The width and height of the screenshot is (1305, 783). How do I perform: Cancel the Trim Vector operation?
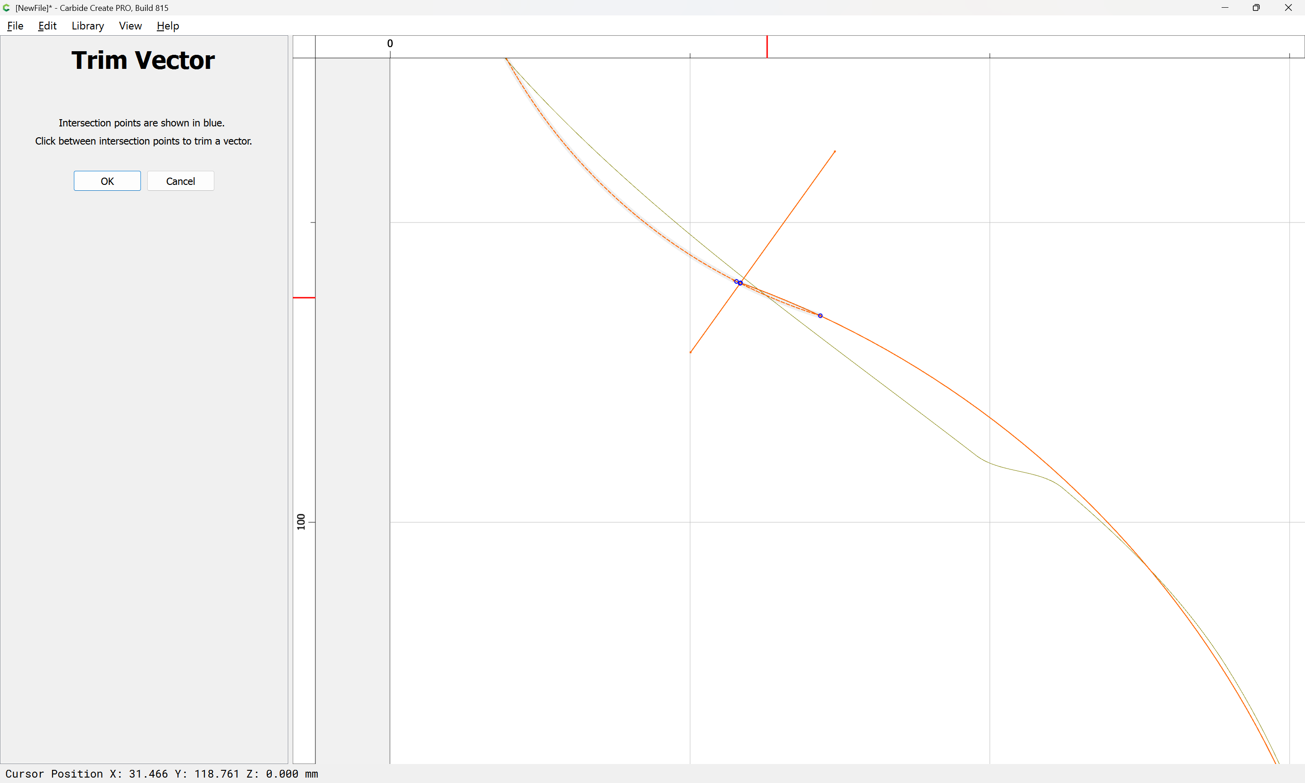[x=180, y=181]
